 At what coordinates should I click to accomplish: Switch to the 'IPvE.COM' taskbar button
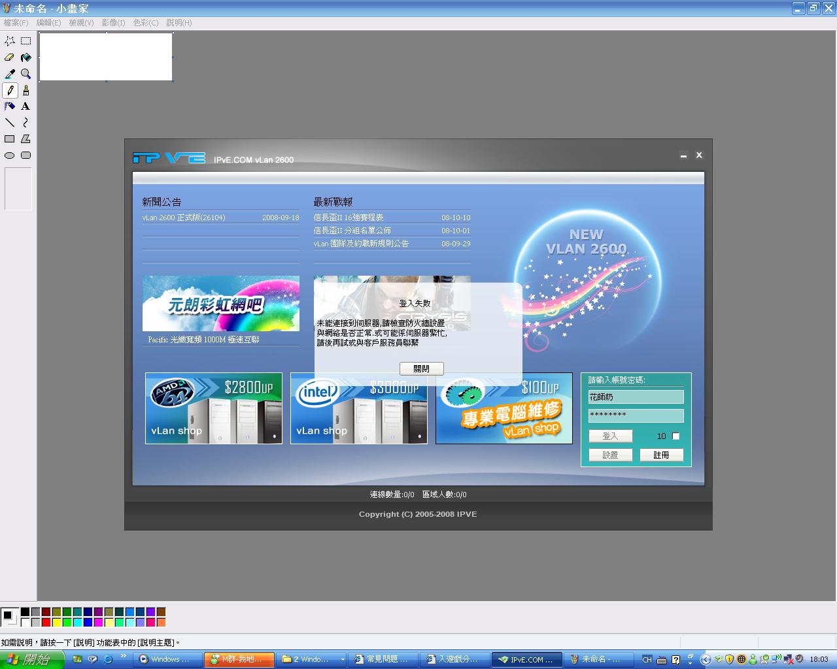tap(528, 659)
